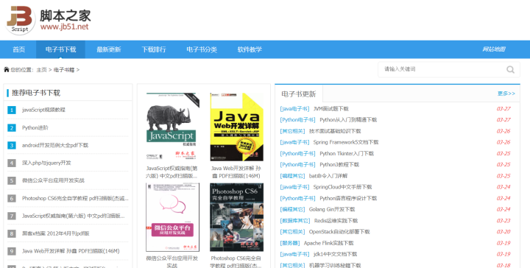The height and width of the screenshot is (268, 530).
Task: Click [其它相关] tag beside 技术面试基础知识
Action: click(x=292, y=131)
